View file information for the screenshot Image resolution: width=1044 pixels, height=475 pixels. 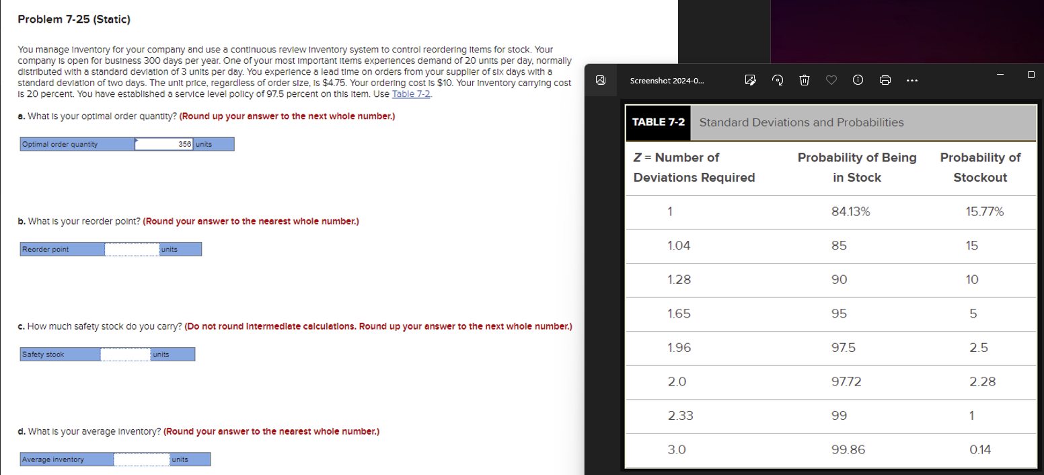click(x=857, y=80)
